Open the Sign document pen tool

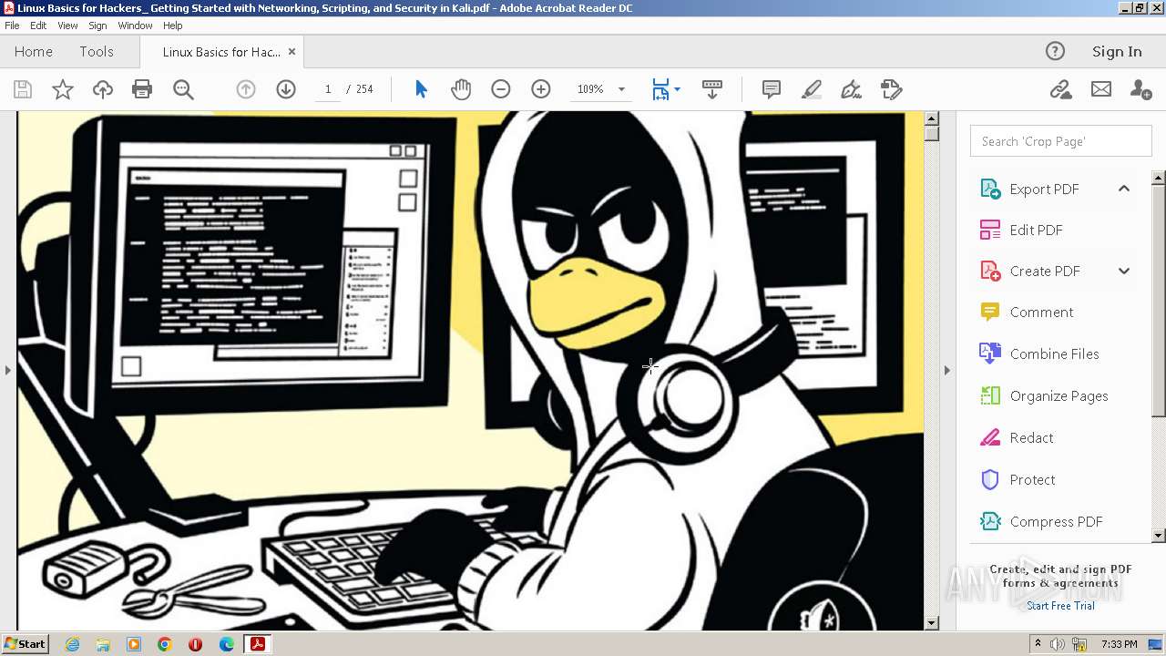coord(851,89)
